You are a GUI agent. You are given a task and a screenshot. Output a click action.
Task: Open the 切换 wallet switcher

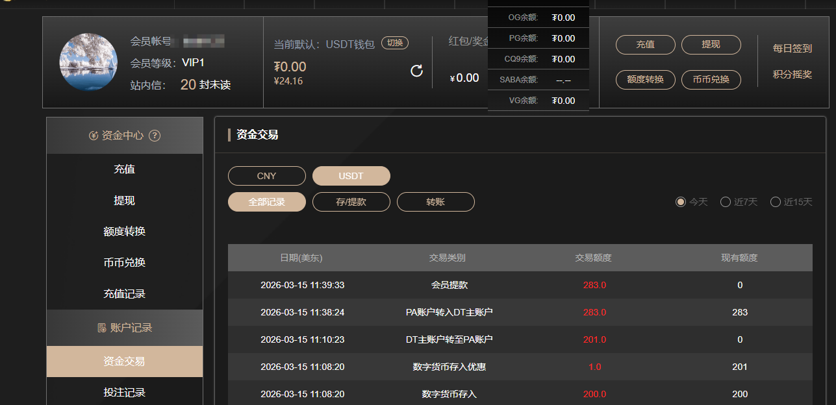394,43
